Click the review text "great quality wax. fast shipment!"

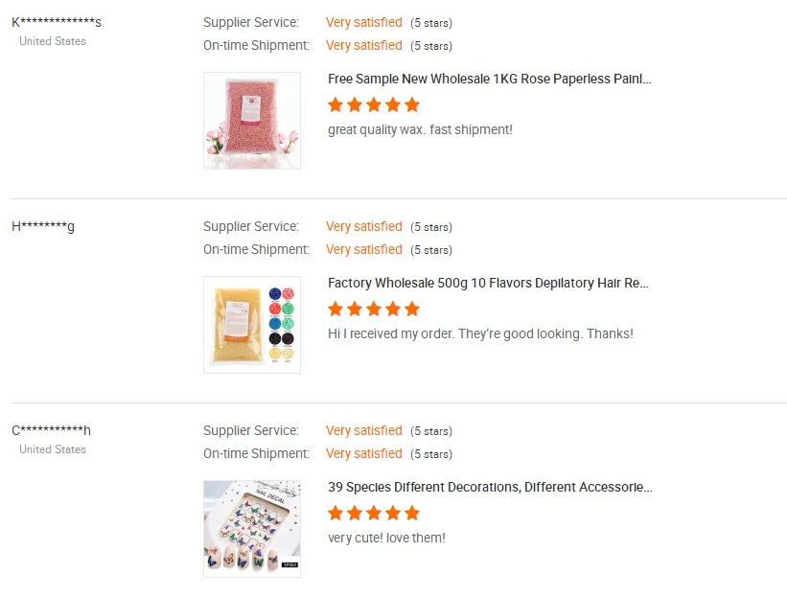tap(420, 129)
